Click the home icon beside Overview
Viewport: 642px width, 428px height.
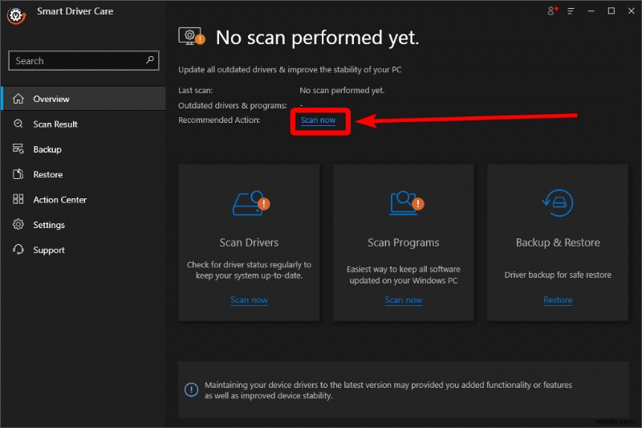tap(18, 99)
